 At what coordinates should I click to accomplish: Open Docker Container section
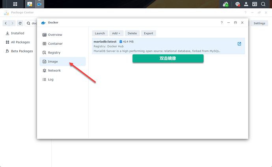63,44
